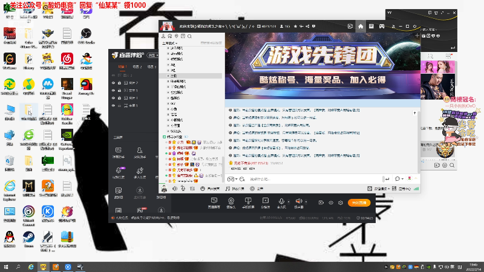The width and height of the screenshot is (484, 272).
Task: Select the third scene tab
Action: point(152,66)
